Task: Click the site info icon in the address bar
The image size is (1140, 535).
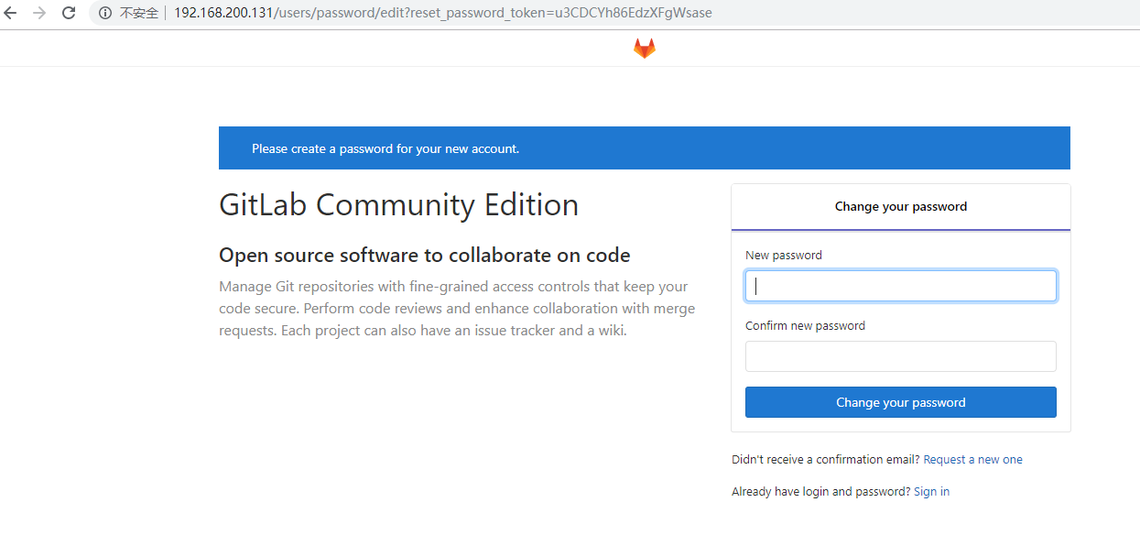Action: pyautogui.click(x=105, y=13)
